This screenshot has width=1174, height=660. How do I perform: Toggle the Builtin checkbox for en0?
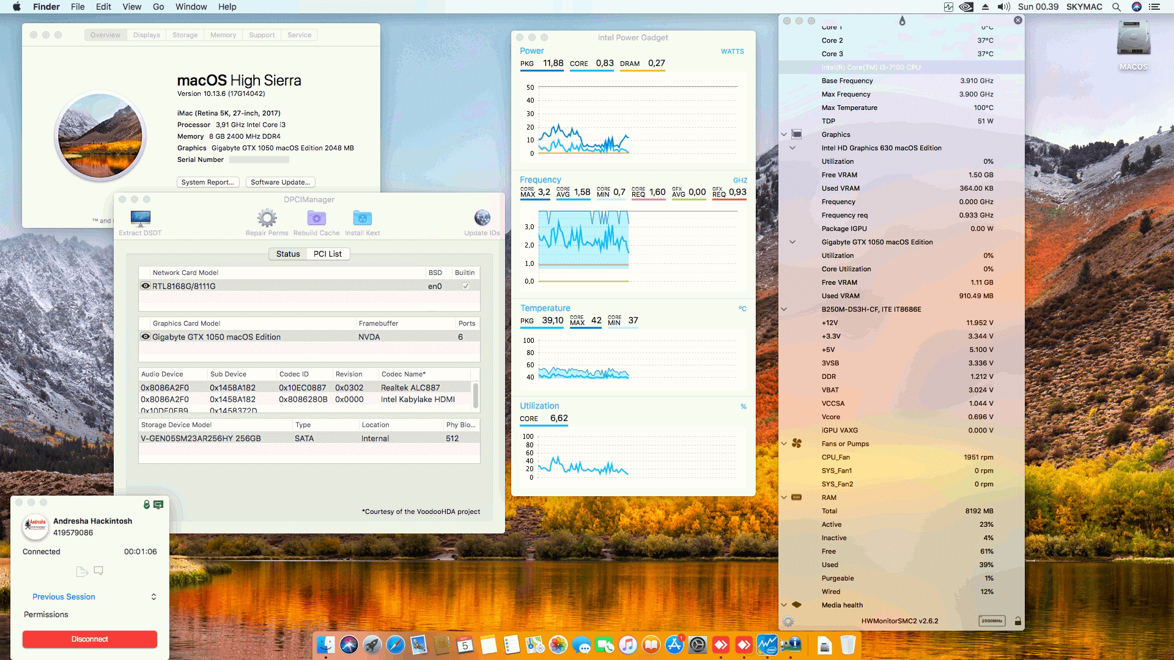466,285
